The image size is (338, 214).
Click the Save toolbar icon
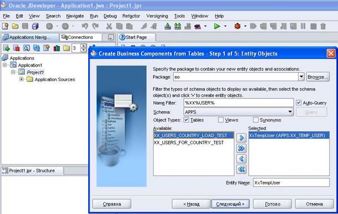pos(25,26)
